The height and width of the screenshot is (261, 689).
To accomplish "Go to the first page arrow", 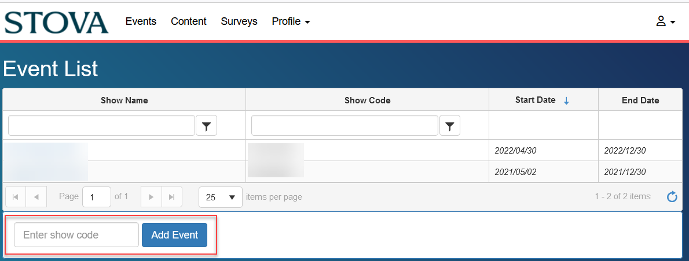I will [16, 197].
